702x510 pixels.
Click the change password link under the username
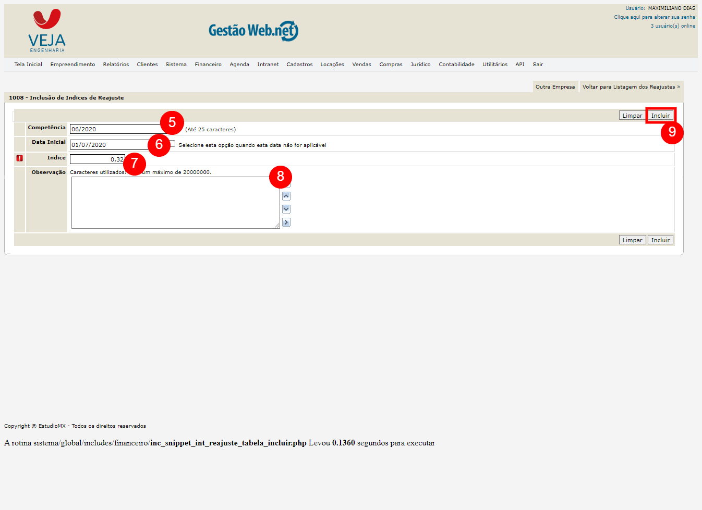click(654, 17)
